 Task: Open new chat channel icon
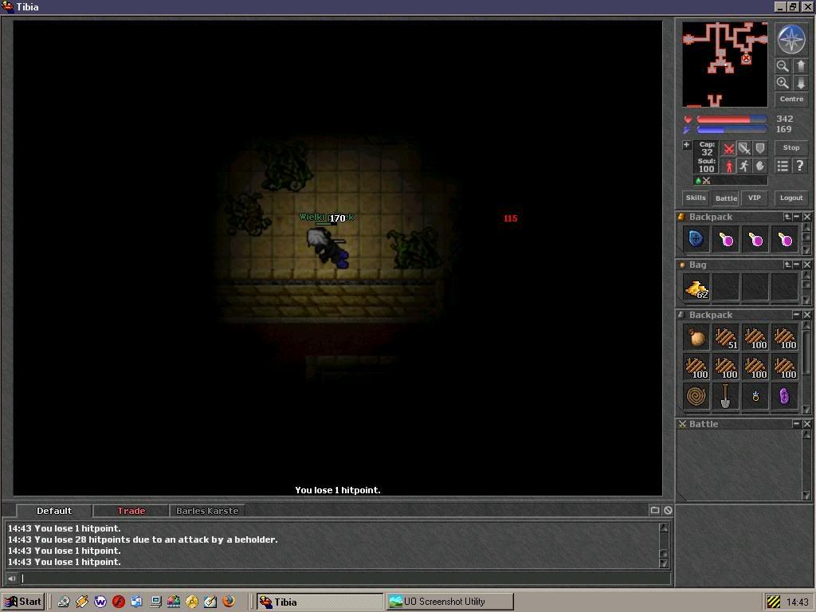click(655, 511)
